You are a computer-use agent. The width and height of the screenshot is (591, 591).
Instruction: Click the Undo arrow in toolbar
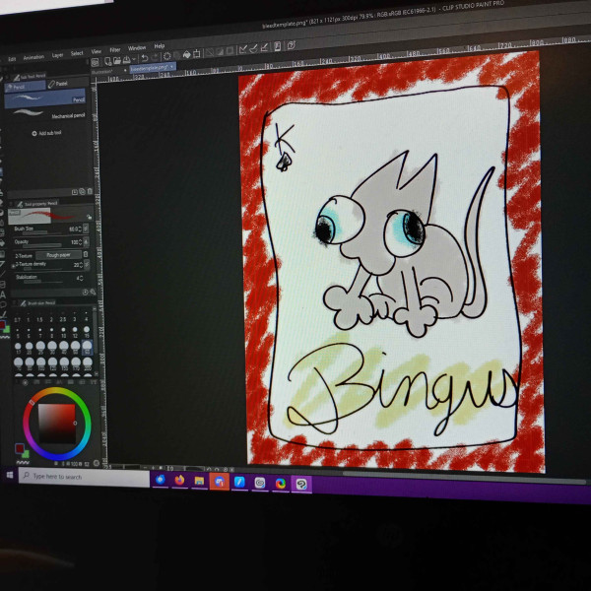(144, 58)
